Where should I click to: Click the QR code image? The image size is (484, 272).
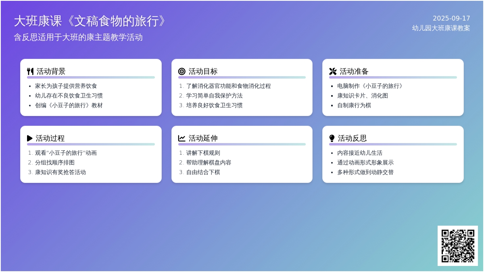[x=458, y=246]
